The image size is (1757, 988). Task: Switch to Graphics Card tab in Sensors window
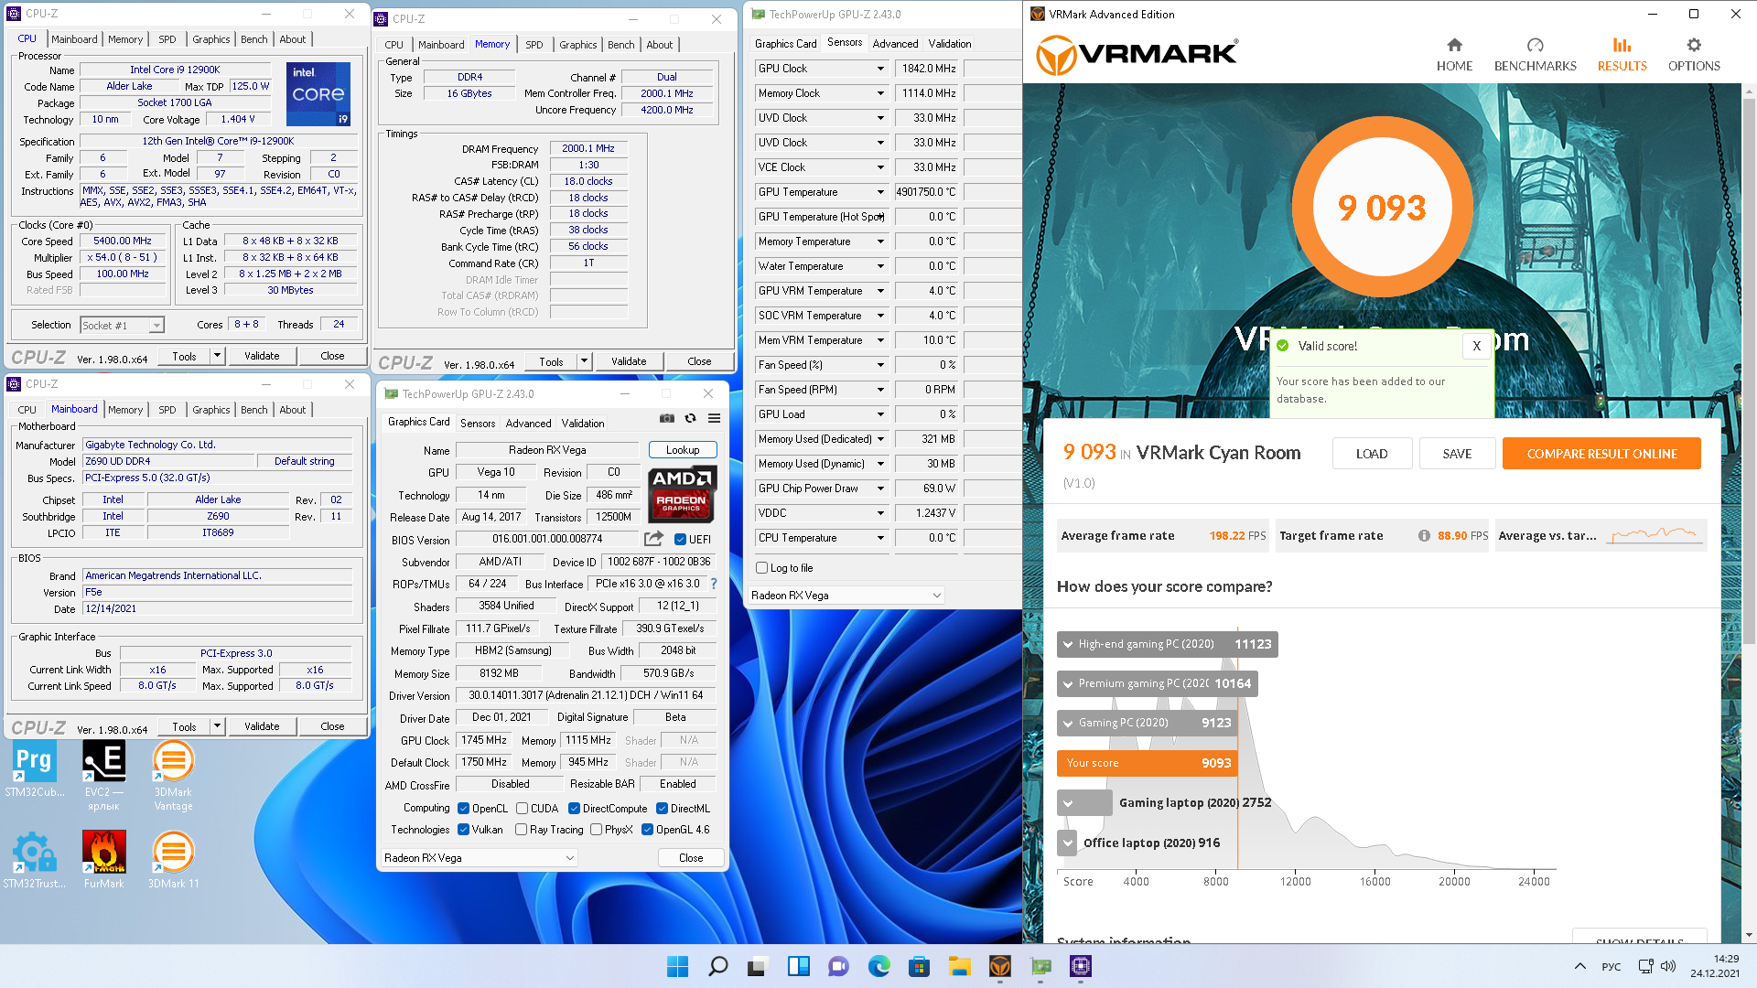coord(785,44)
